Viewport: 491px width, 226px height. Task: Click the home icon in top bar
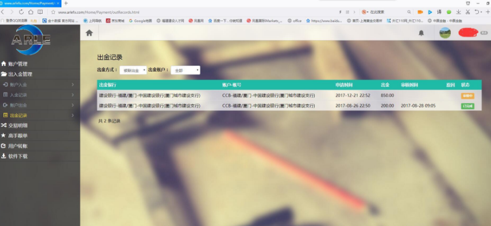pos(89,33)
